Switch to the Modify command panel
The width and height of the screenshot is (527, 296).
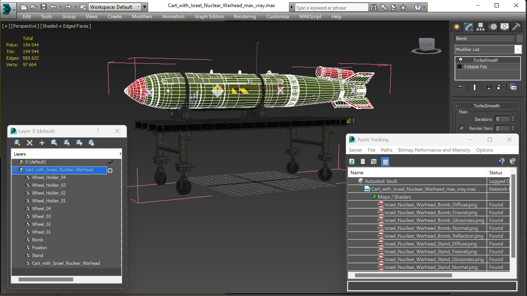[x=469, y=27]
